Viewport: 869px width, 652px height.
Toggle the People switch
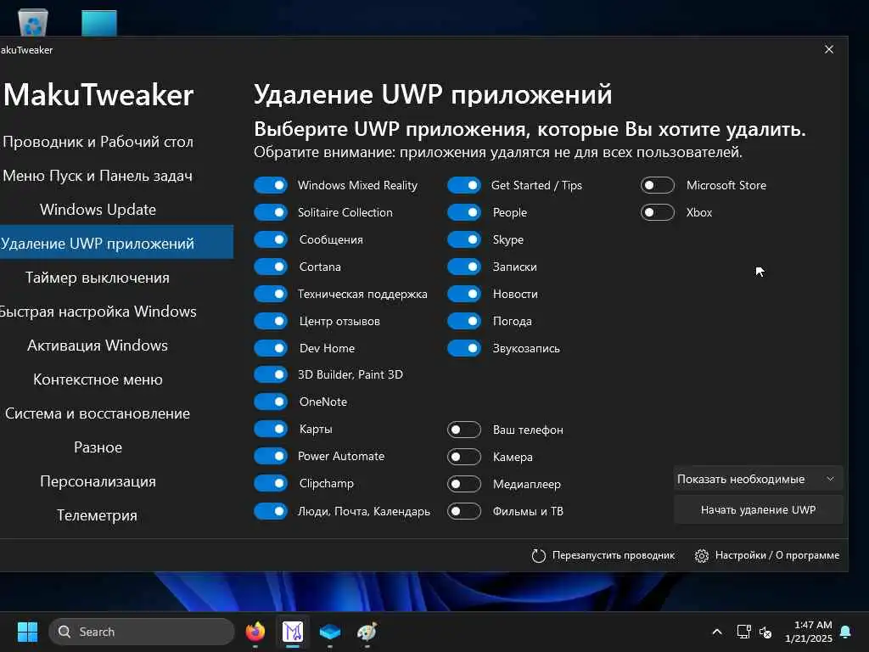point(464,212)
